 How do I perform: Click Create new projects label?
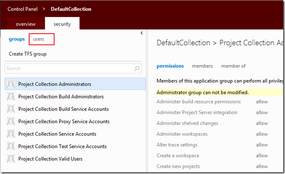(x=178, y=166)
